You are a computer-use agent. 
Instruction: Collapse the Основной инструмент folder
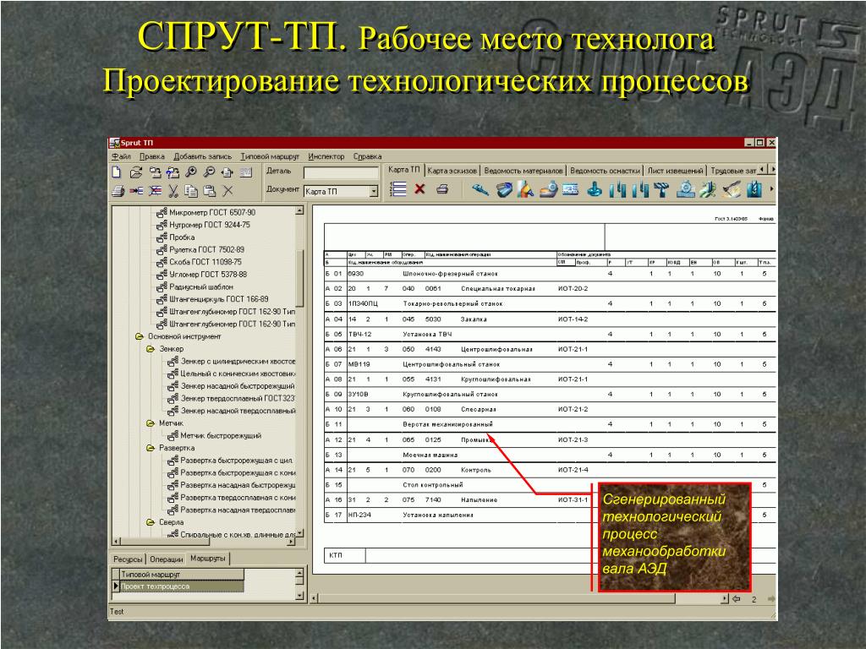(x=140, y=336)
